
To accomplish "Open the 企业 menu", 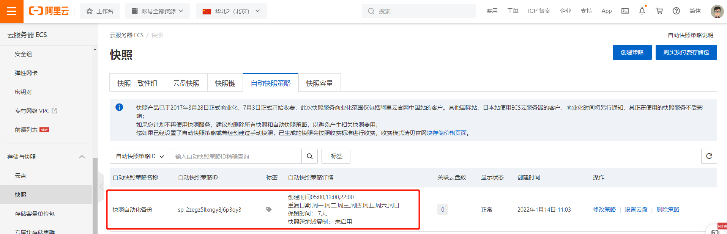I will tap(565, 11).
